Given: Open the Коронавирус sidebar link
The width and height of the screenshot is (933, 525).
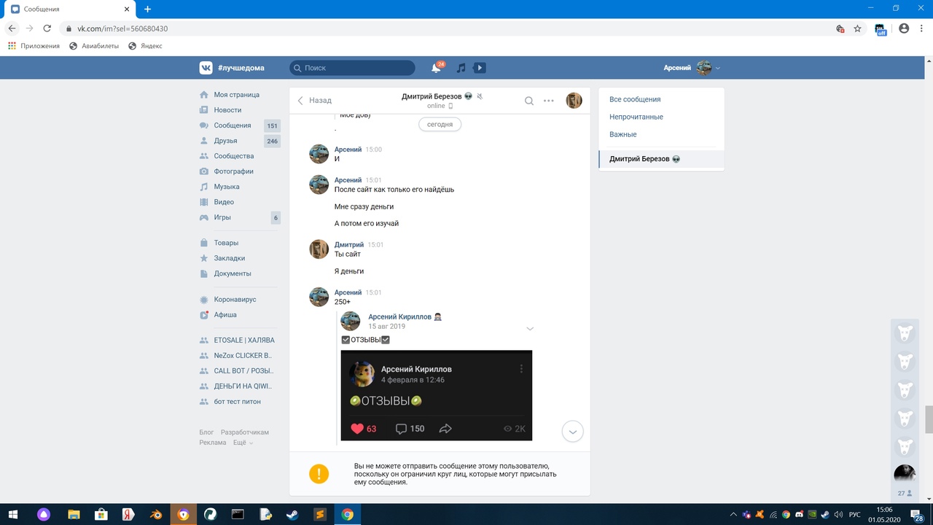Looking at the screenshot, I should (x=235, y=300).
